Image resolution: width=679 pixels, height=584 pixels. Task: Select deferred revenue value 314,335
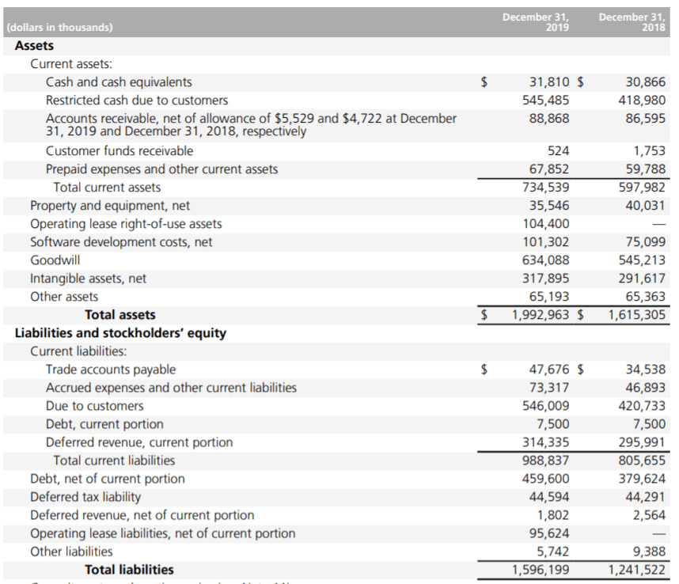pos(545,442)
